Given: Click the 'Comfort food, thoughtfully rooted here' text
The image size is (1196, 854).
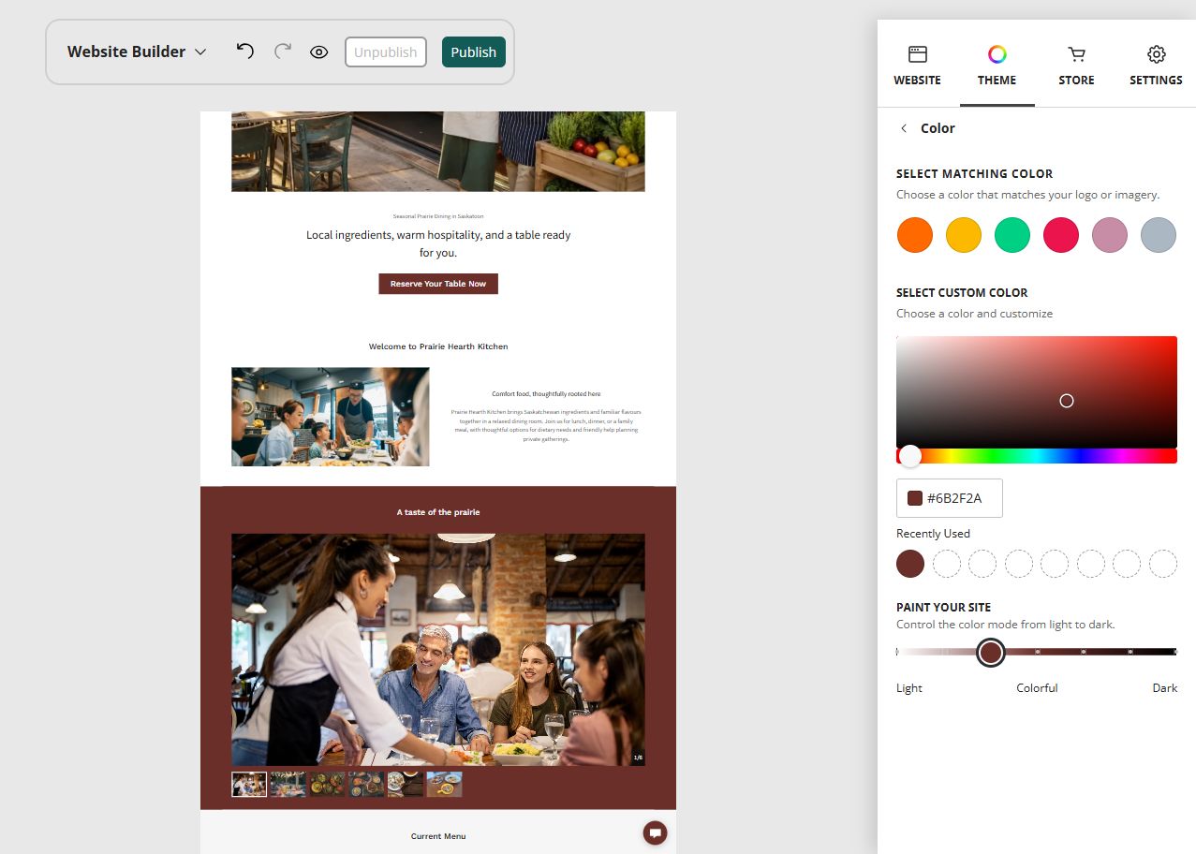Looking at the screenshot, I should click(x=546, y=394).
